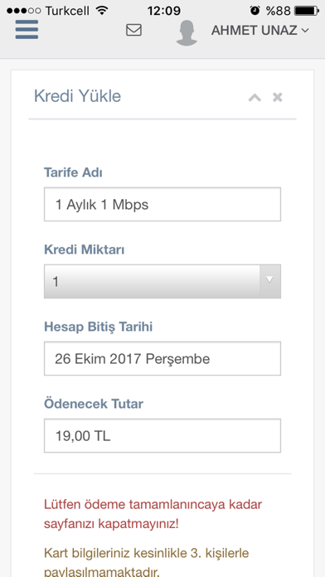
Task: Tap the Turkcell signal strength dots
Action: [23, 11]
